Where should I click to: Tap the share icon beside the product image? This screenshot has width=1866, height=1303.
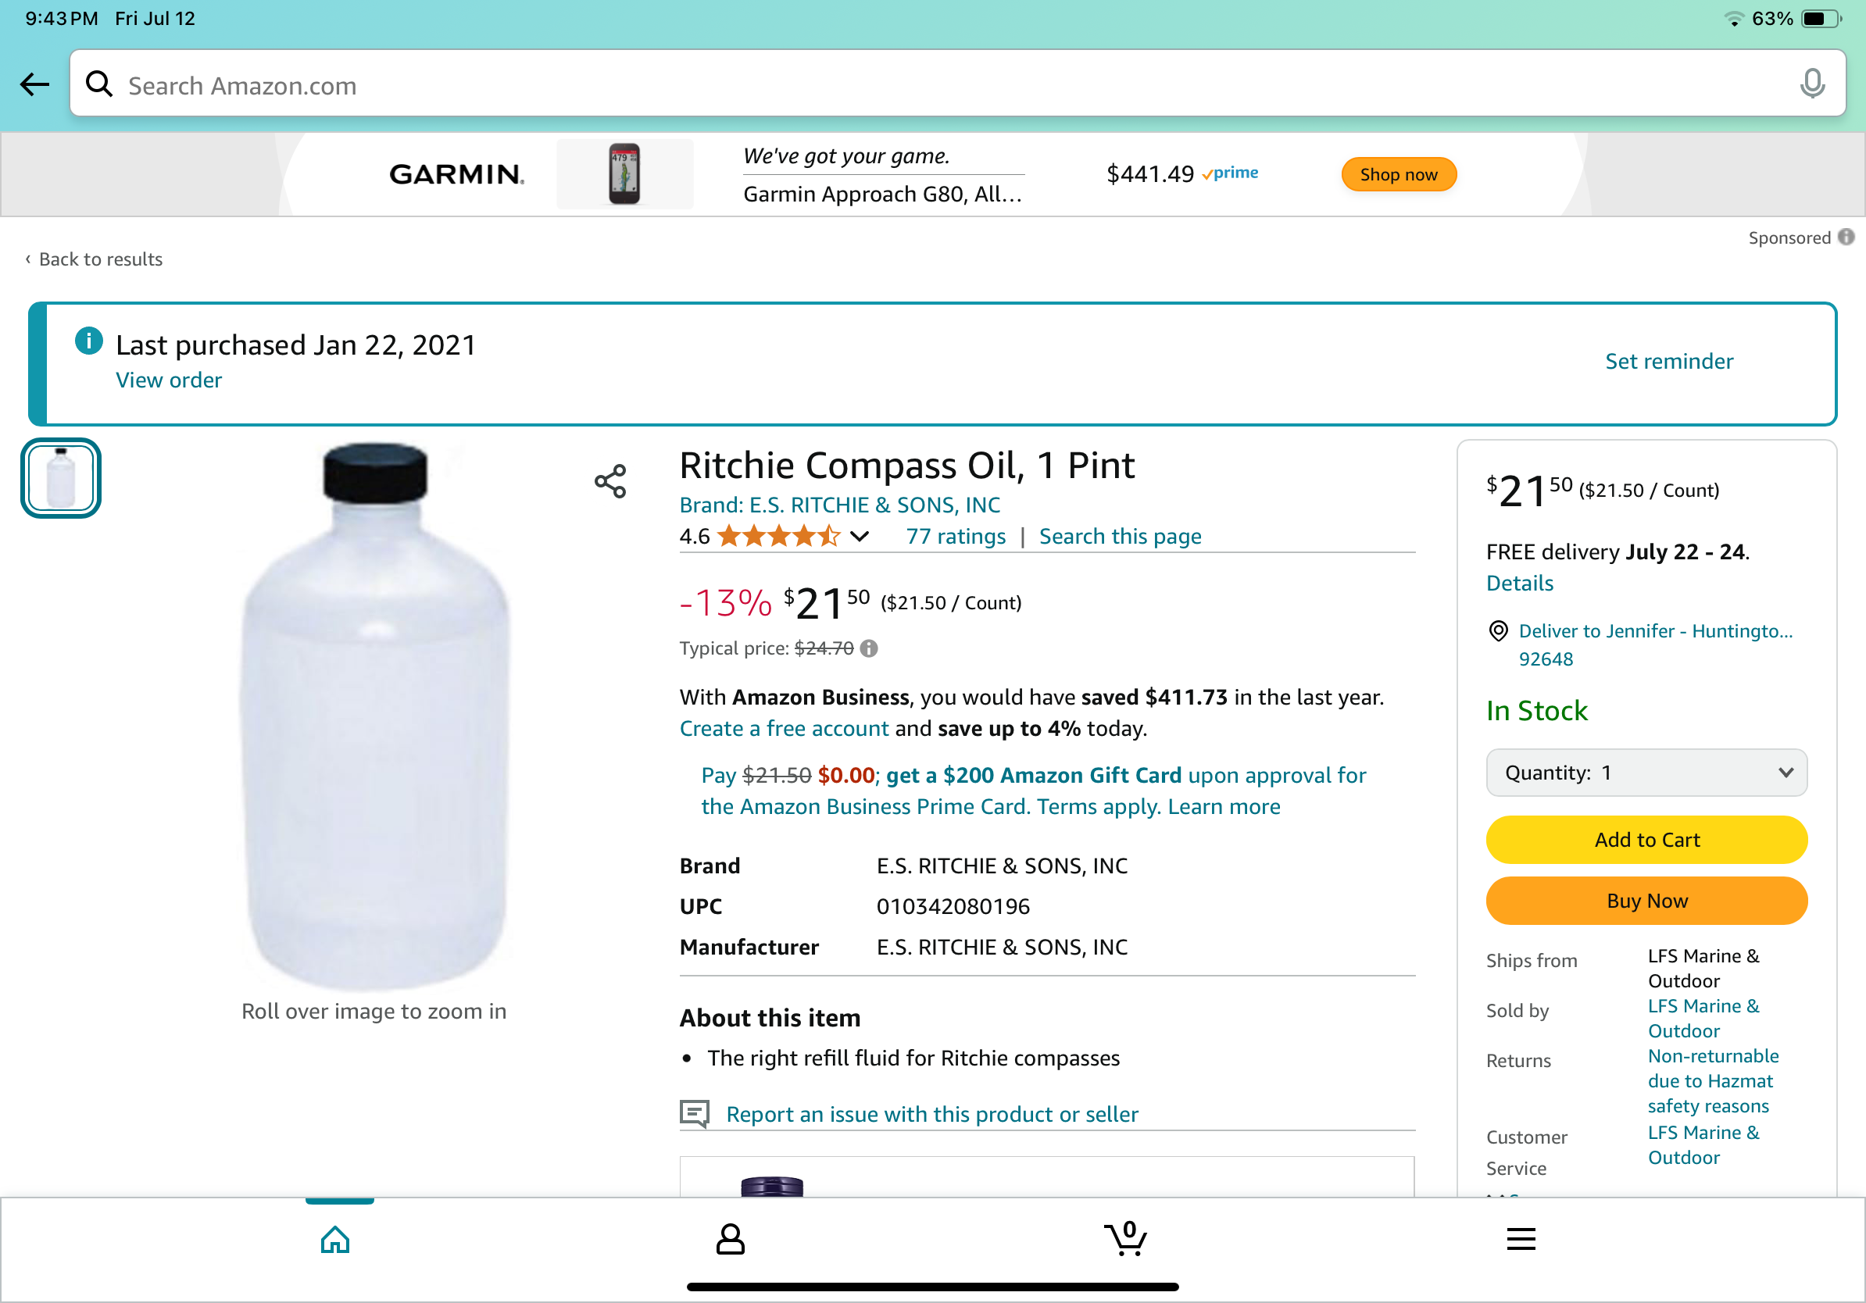coord(610,481)
